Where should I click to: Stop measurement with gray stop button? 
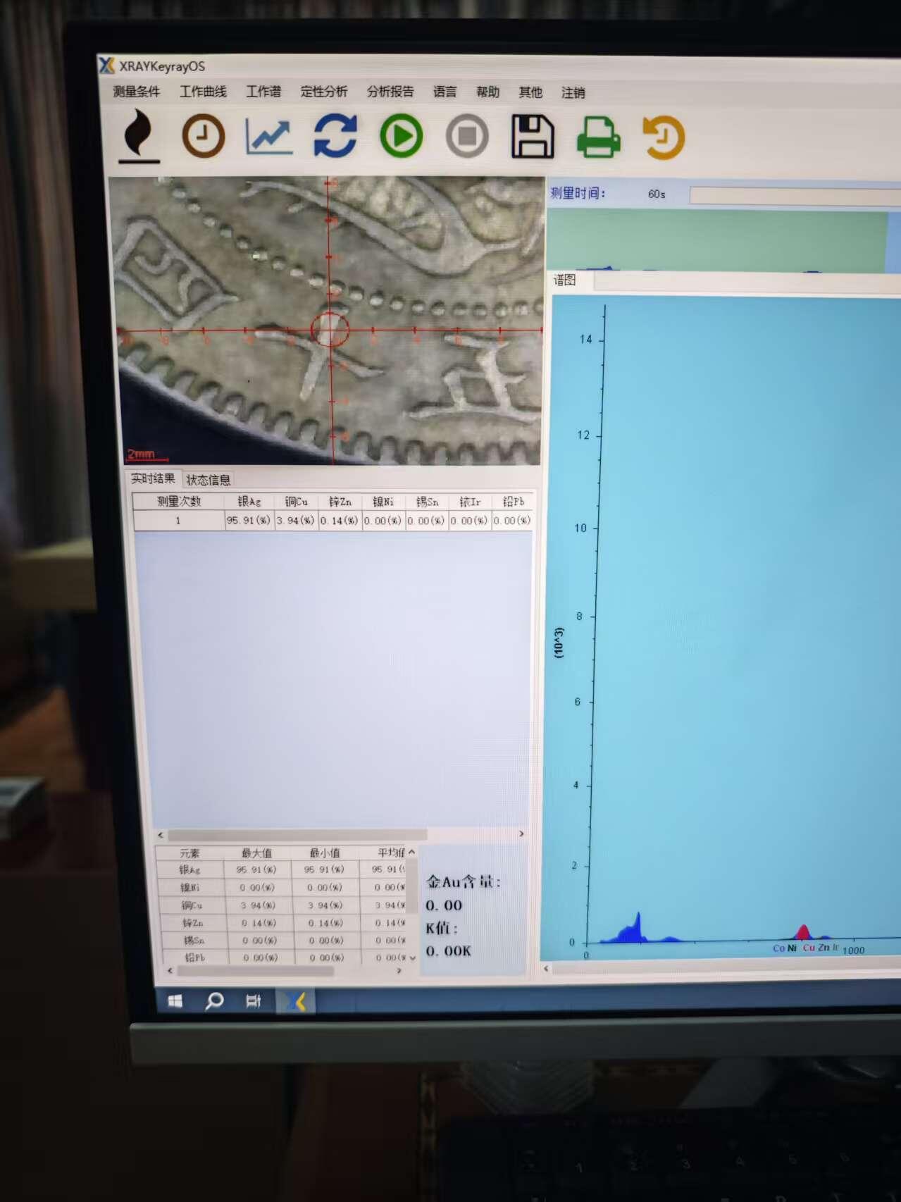(x=467, y=136)
